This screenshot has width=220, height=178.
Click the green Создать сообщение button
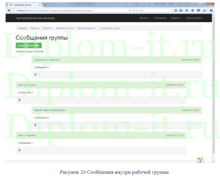tap(29, 45)
